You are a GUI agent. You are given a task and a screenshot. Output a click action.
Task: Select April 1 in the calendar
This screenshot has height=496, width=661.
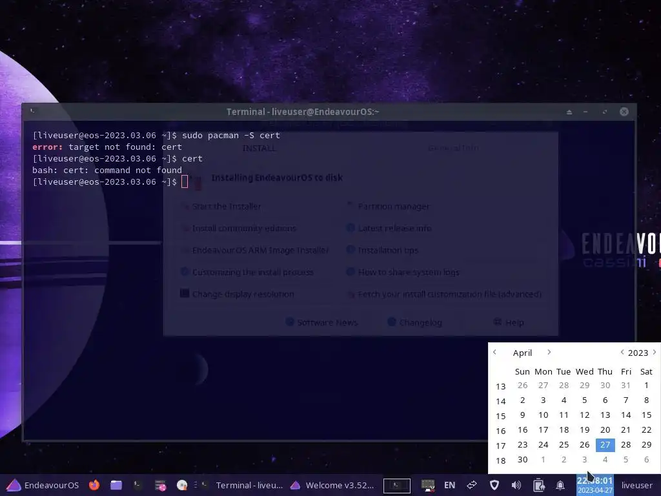[x=646, y=385]
